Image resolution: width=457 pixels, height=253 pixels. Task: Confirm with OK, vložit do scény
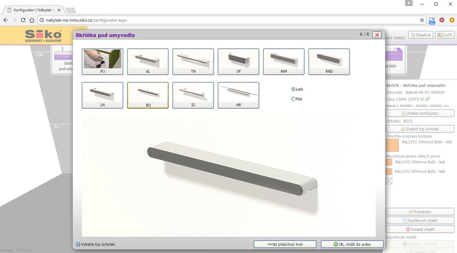pyautogui.click(x=352, y=244)
